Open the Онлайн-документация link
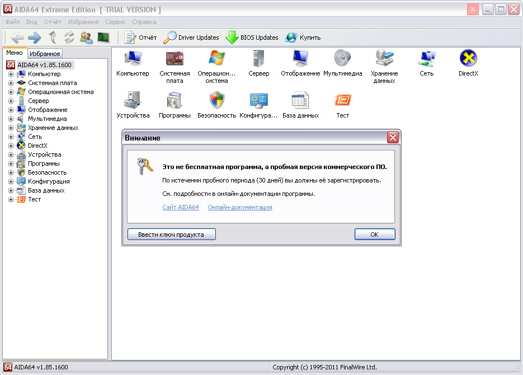Screen dimensions: 523x375 coord(240,207)
